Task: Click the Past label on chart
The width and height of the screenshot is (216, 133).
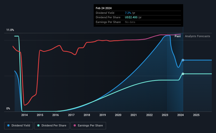Action: pyautogui.click(x=178, y=36)
